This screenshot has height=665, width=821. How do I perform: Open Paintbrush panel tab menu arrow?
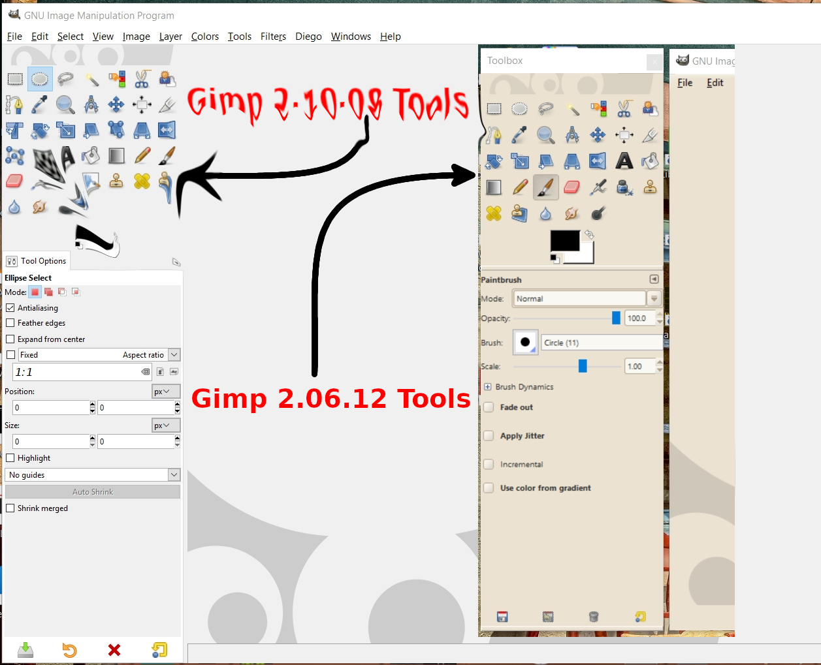point(654,279)
